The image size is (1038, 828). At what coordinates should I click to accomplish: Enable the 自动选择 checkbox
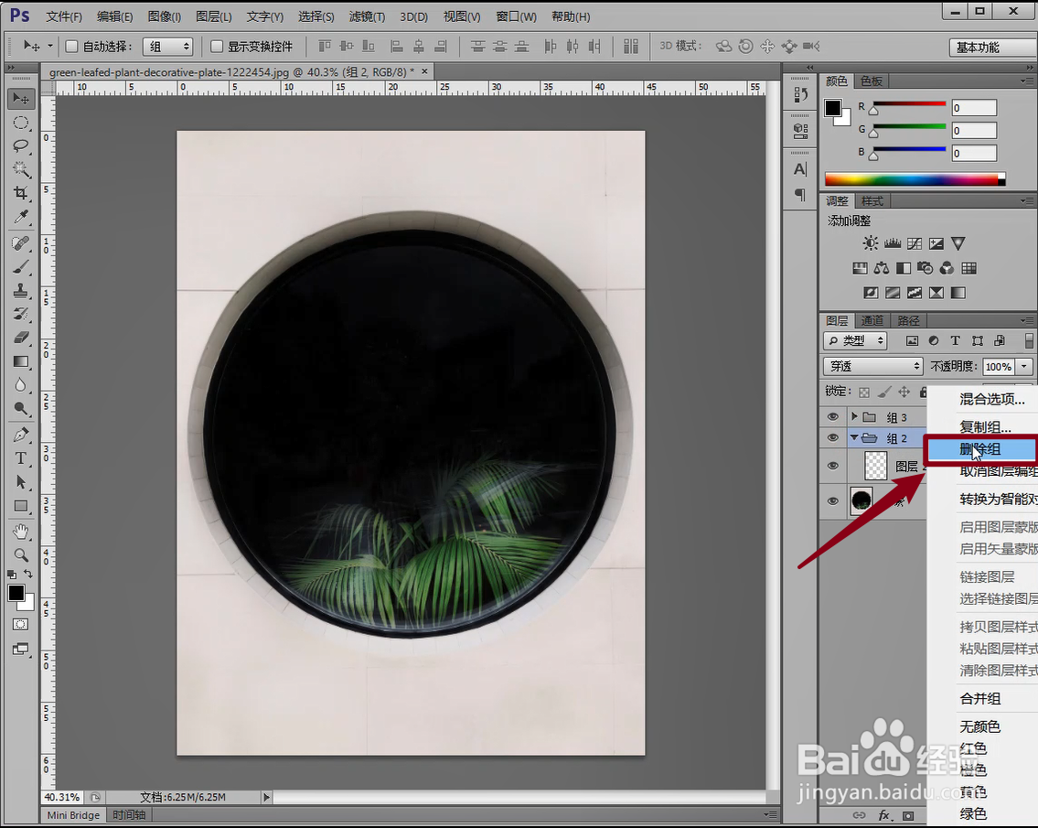71,47
